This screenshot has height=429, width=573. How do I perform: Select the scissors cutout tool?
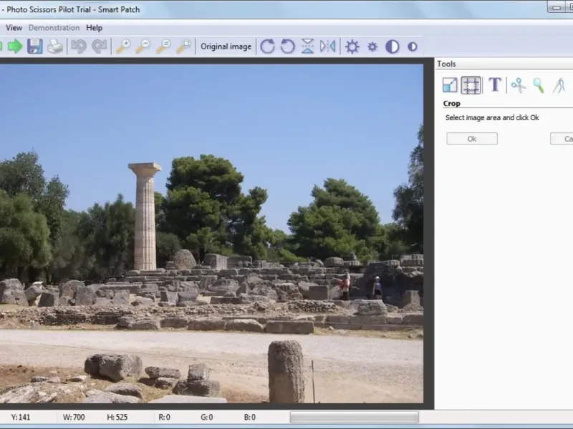(518, 85)
